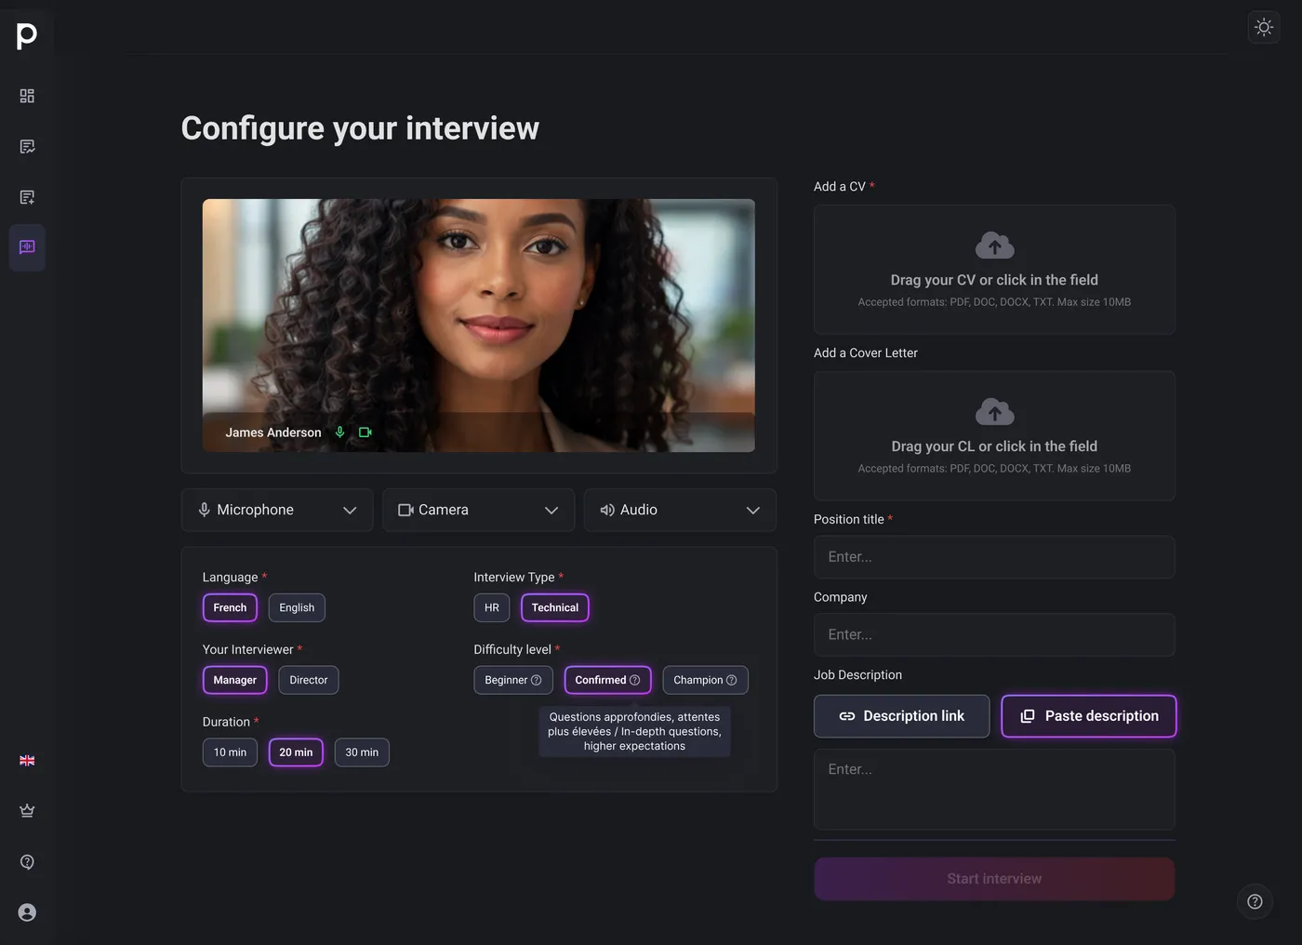Viewport: 1302px width, 945px height.
Task: Click the green camera icon on video
Action: point(365,433)
